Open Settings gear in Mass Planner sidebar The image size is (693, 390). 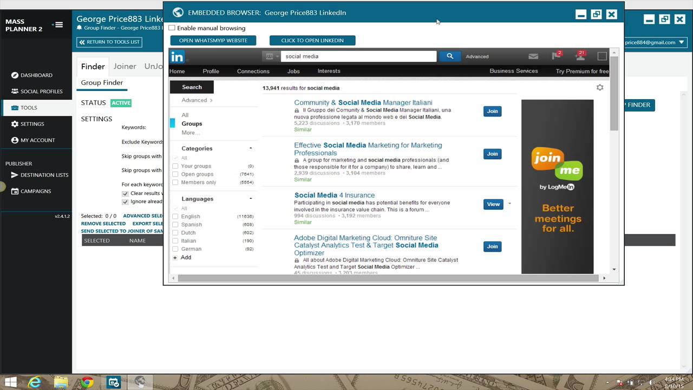[15, 124]
